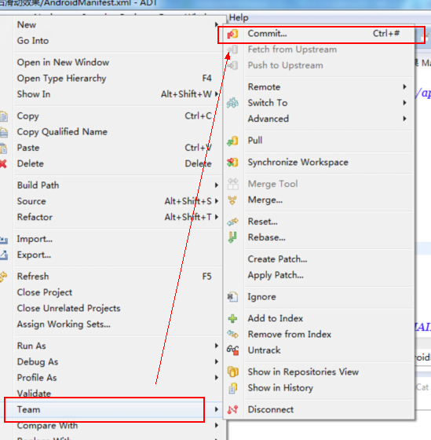Expand the Remote submenu arrow
Image resolution: width=431 pixels, height=440 pixels.
(404, 86)
